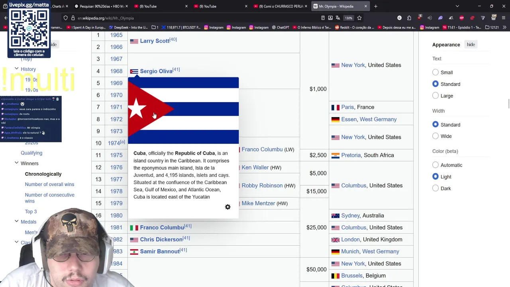This screenshot has height=287, width=510.
Task: Open Pretoria venue link
Action: point(351,155)
